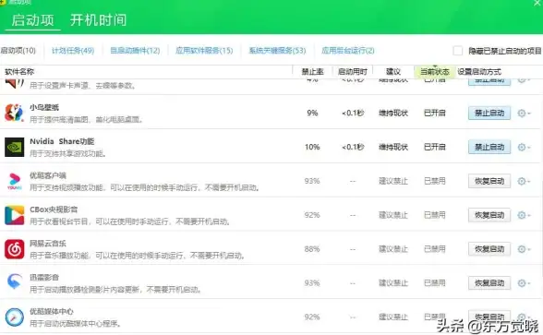Image resolution: width=543 pixels, height=335 pixels.
Task: Switch to the 开机时间 main tab
Action: (98, 20)
